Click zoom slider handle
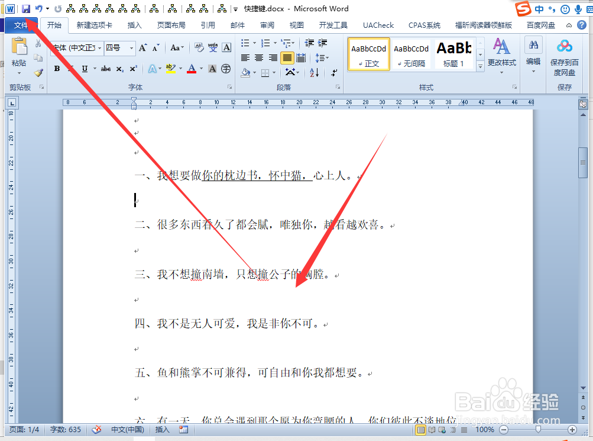The width and height of the screenshot is (593, 441). coord(538,430)
